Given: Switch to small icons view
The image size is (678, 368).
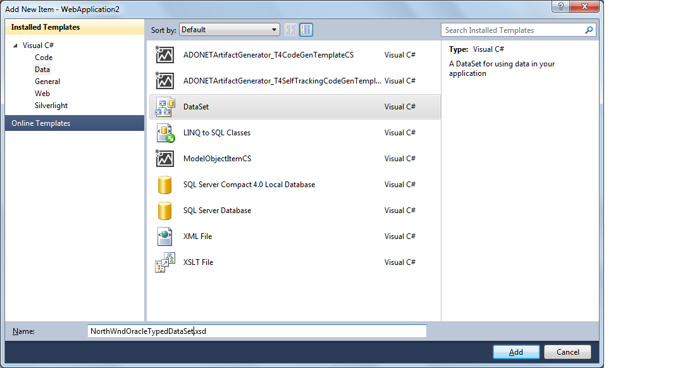Looking at the screenshot, I should (290, 29).
